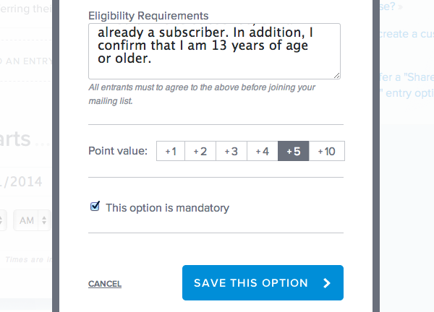
Task: Click the Cancel link
Action: tap(105, 284)
